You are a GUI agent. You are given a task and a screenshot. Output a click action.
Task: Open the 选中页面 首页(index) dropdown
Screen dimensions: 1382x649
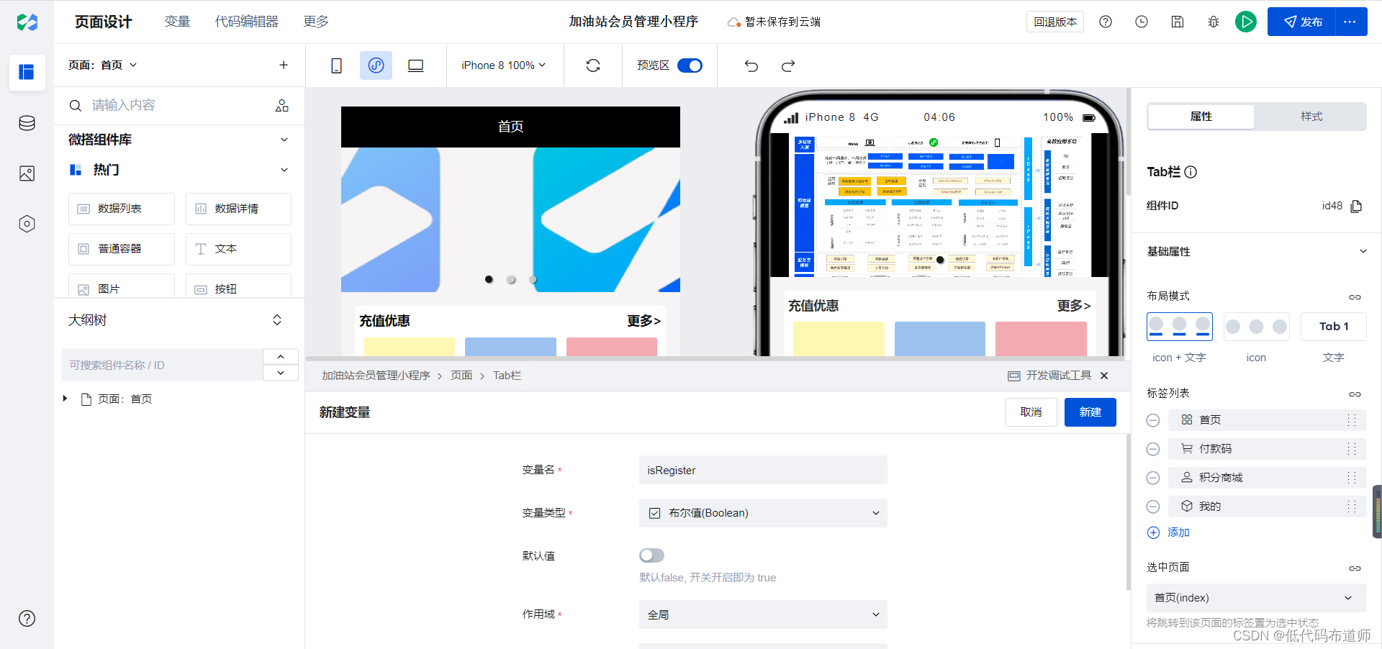coord(1256,598)
